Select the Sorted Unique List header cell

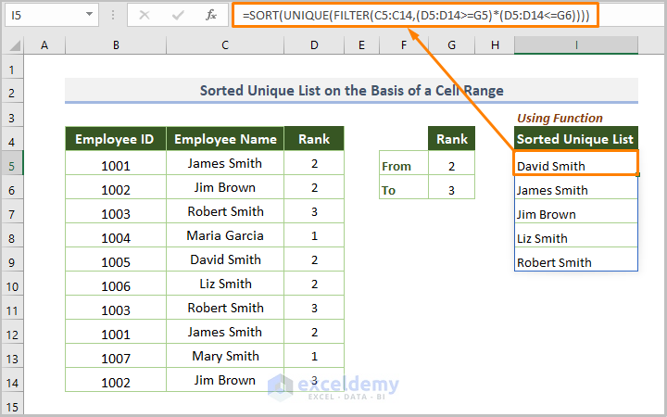pyautogui.click(x=575, y=140)
